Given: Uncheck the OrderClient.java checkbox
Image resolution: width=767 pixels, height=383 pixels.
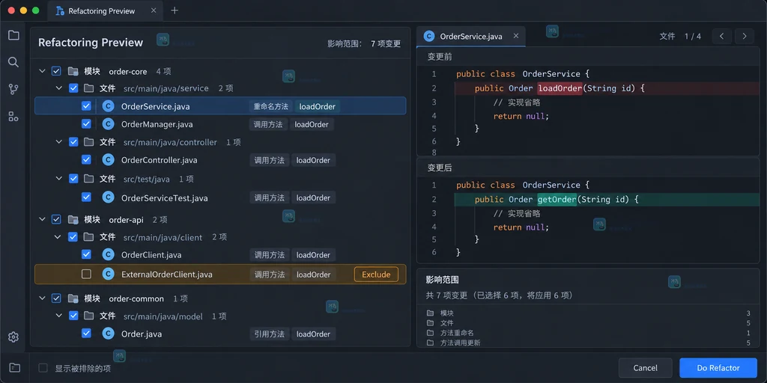Looking at the screenshot, I should [x=86, y=254].
